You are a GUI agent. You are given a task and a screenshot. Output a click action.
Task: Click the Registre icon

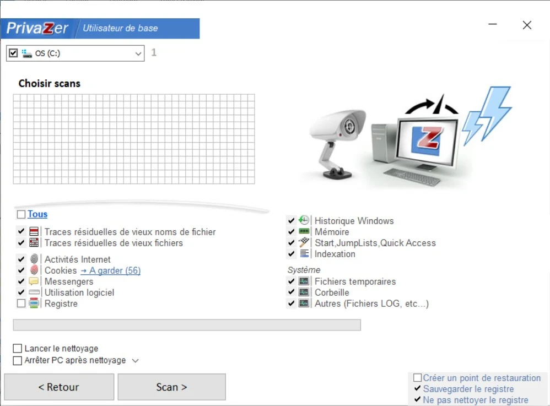coord(34,304)
